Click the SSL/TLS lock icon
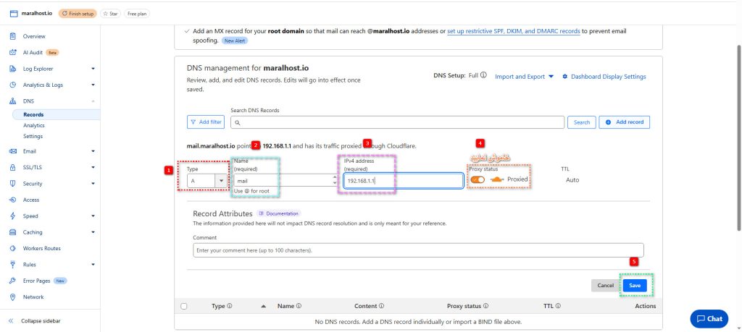Screen dimensions: 742x332 coord(13,167)
